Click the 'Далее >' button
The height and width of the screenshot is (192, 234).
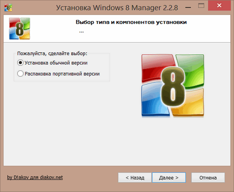tap(169, 177)
